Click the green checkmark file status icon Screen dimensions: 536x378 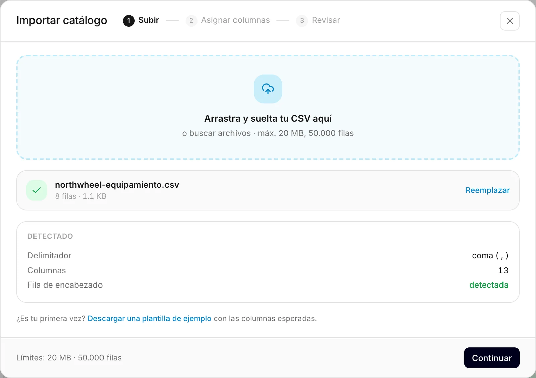[37, 190]
